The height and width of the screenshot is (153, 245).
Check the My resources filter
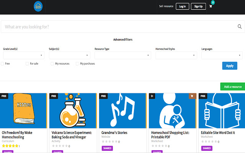coord(52,63)
